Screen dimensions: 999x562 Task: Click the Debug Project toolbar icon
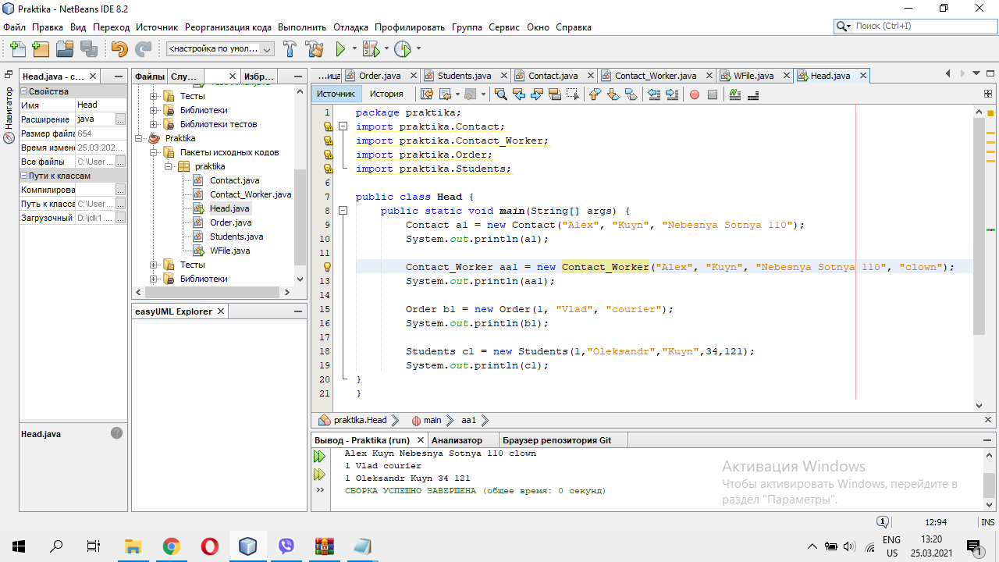click(371, 48)
